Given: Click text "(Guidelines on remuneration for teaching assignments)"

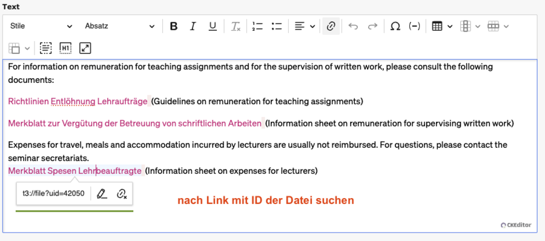Looking at the screenshot, I should click(257, 102).
